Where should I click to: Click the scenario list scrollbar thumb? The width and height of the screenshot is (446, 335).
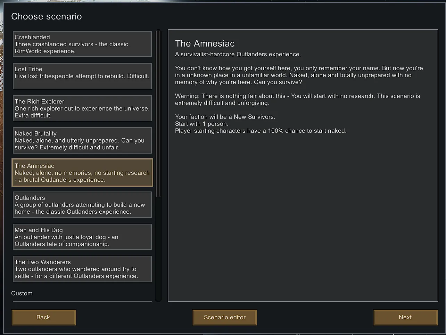coord(158,113)
